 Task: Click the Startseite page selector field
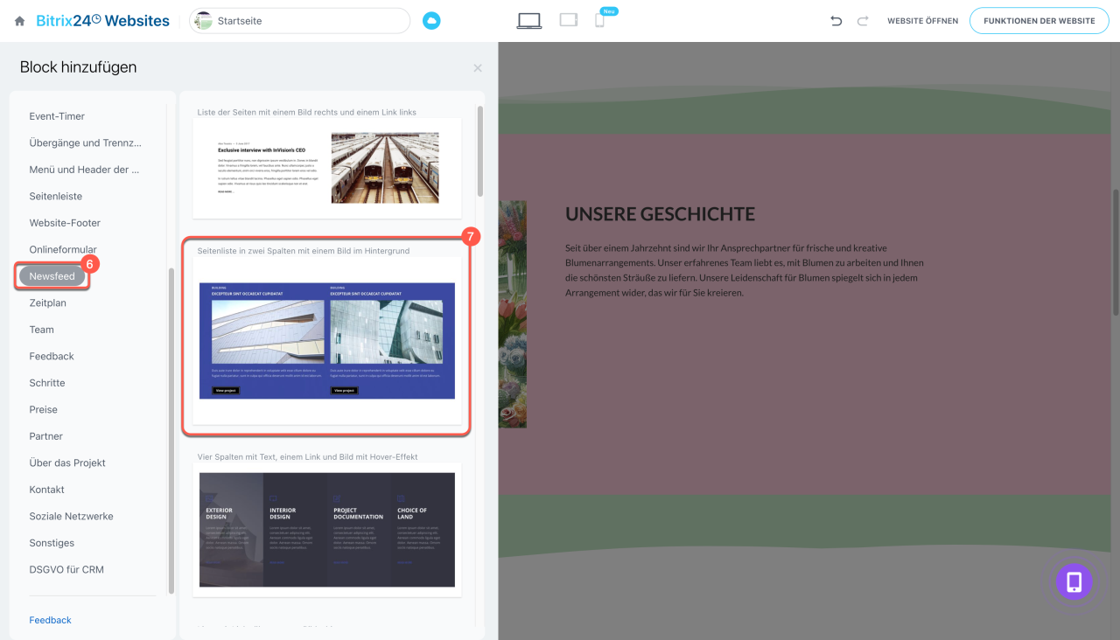pos(300,21)
